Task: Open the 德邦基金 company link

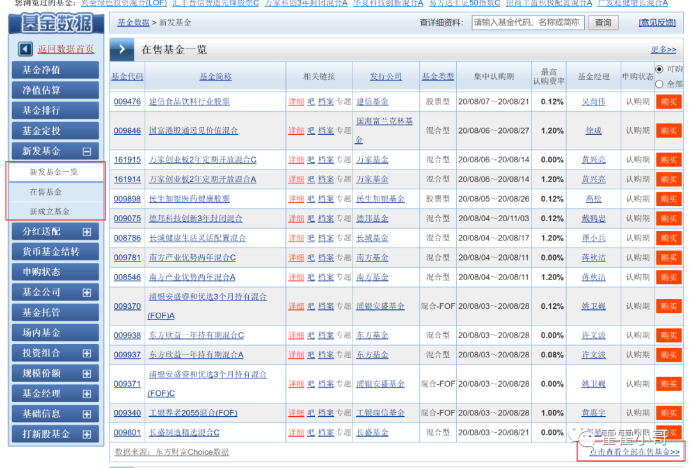Action: point(372,219)
